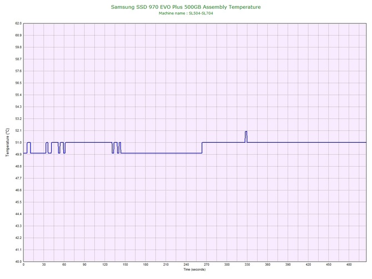Image resolution: width=372 pixels, height=279 pixels.
Task: Click the 300 seconds time tick label
Action: pyautogui.click(x=227, y=265)
